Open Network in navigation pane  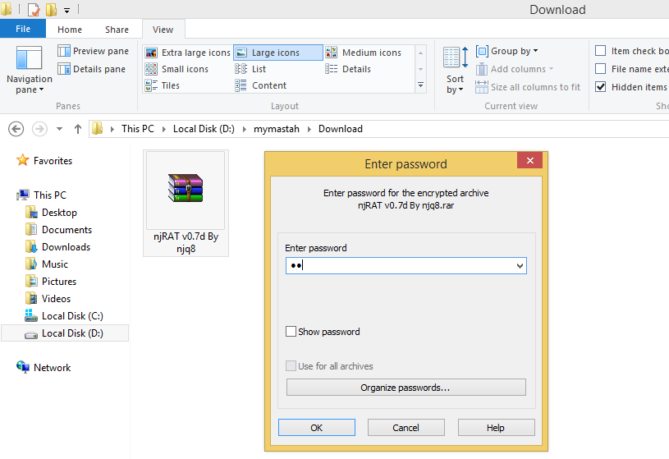coord(44,368)
